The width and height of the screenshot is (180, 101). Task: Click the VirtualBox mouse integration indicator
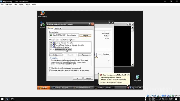(x=170, y=96)
